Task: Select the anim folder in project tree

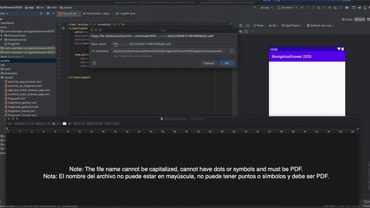Action: click(x=6, y=69)
